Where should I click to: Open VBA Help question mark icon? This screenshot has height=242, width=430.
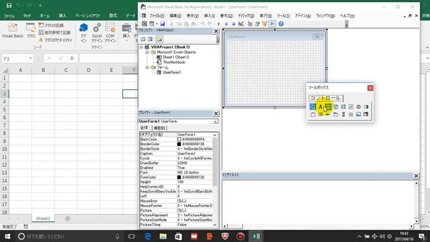281,24
